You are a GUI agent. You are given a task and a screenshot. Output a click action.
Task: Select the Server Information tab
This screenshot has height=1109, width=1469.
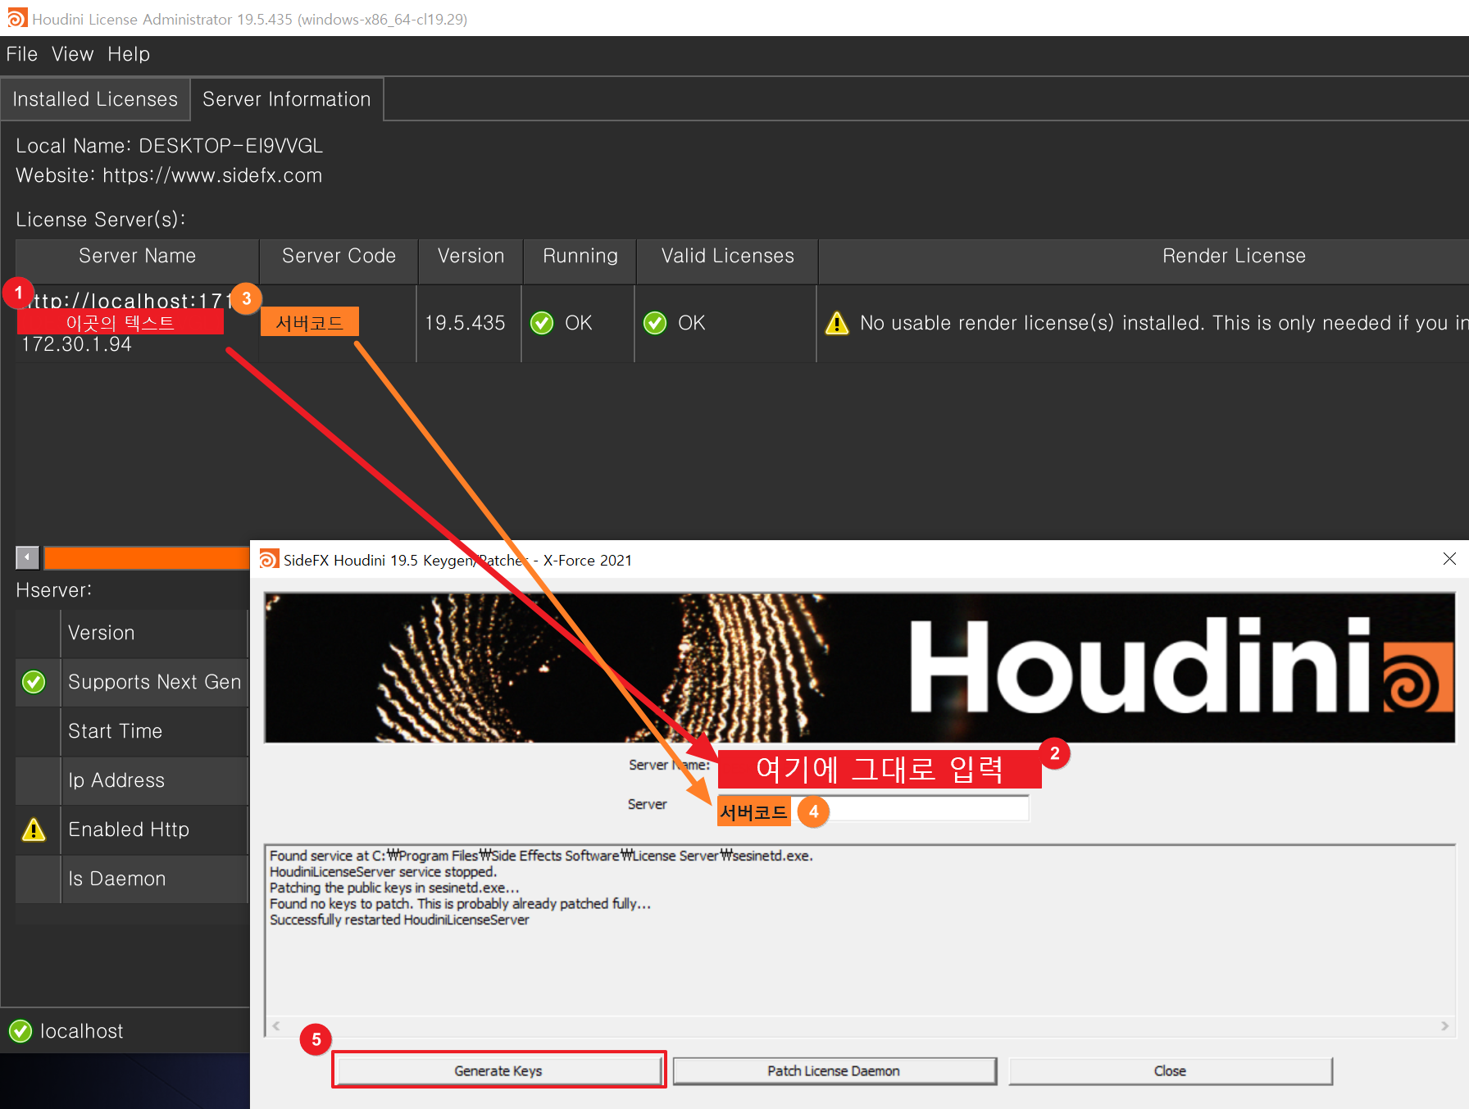tap(287, 99)
